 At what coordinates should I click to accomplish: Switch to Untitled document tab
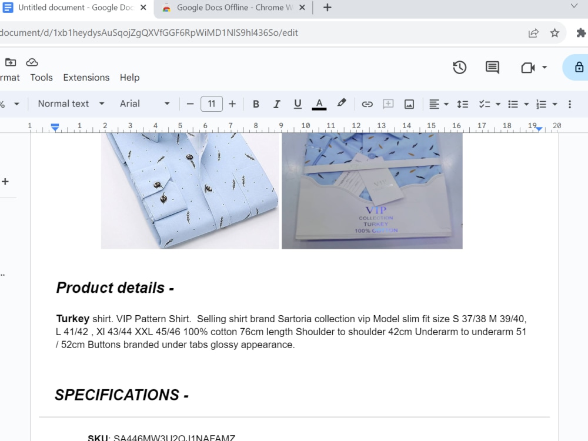tap(75, 8)
